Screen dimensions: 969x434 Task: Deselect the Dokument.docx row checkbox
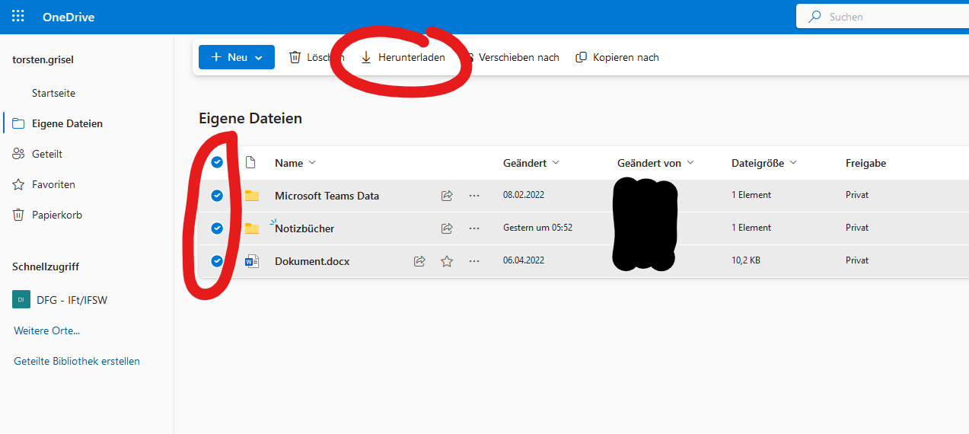[x=217, y=261]
